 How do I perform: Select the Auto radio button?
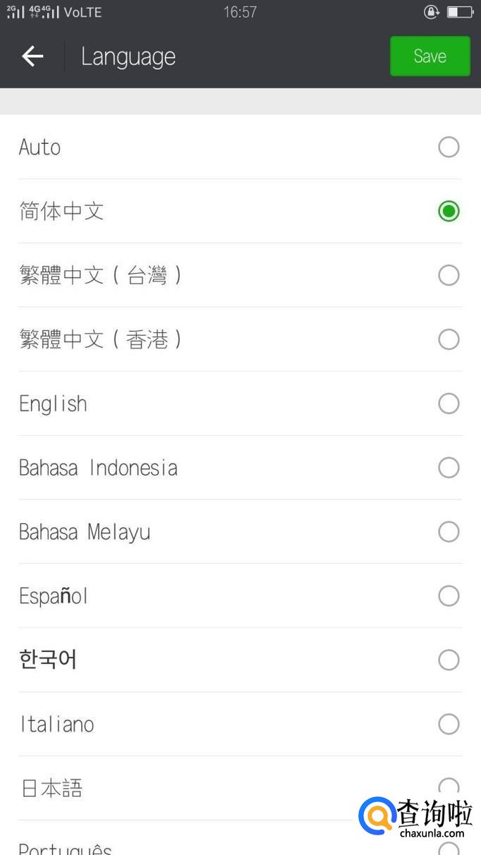coord(449,147)
